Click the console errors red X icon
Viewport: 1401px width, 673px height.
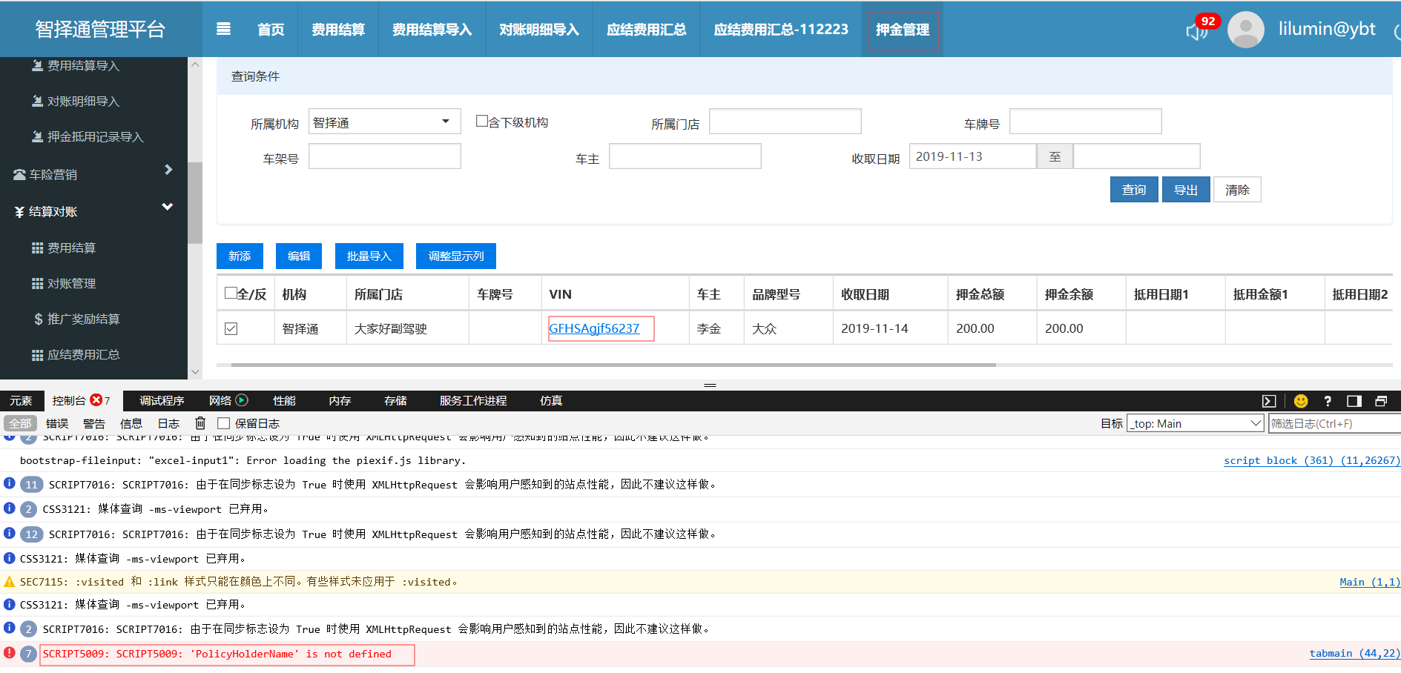click(x=96, y=400)
